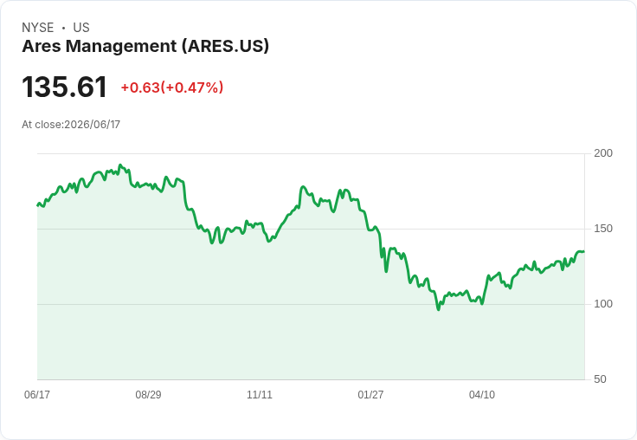Click the 06/17 x-axis date label

point(37,394)
